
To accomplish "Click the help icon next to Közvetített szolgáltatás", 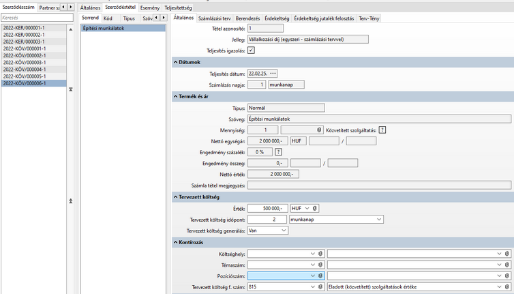I will (382, 130).
